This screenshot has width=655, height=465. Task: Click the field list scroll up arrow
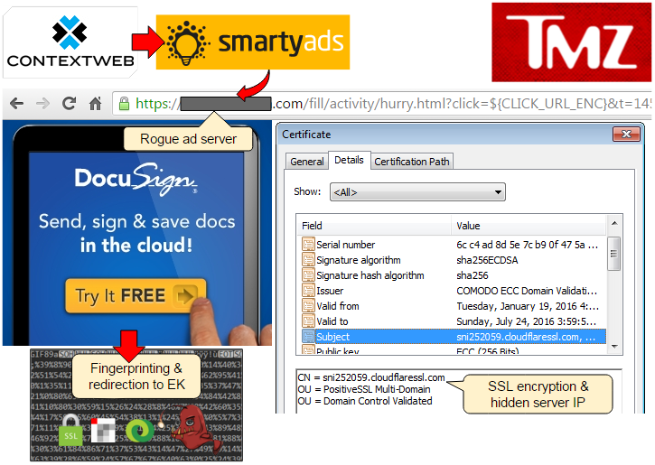[614, 223]
